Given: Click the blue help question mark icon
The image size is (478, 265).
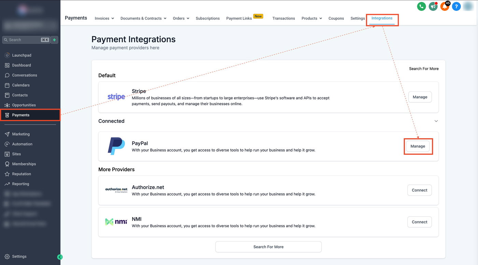Looking at the screenshot, I should (x=456, y=6).
